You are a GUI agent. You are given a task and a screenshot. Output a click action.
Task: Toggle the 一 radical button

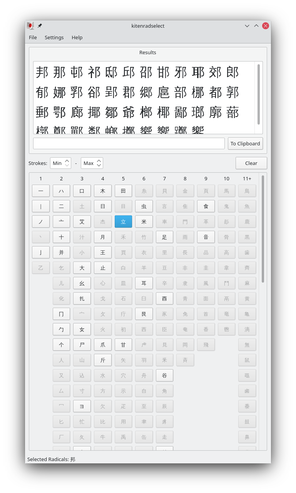pyautogui.click(x=41, y=191)
